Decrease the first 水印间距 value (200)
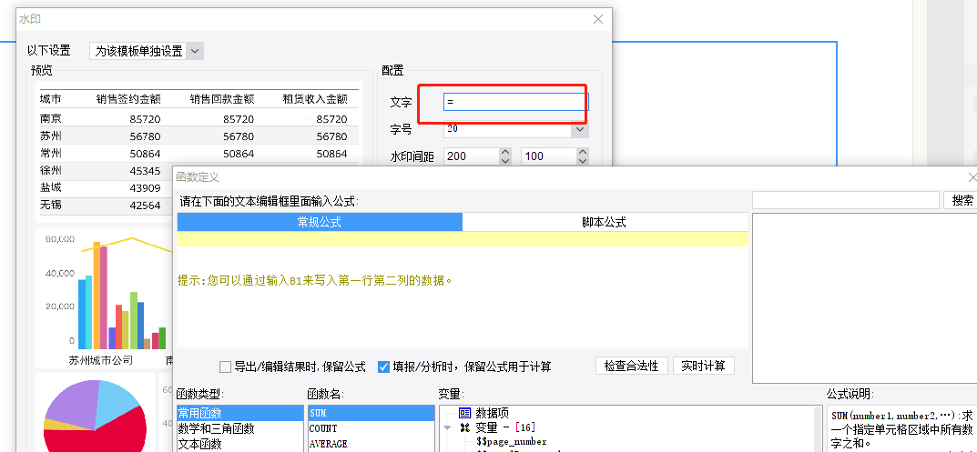 (505, 161)
